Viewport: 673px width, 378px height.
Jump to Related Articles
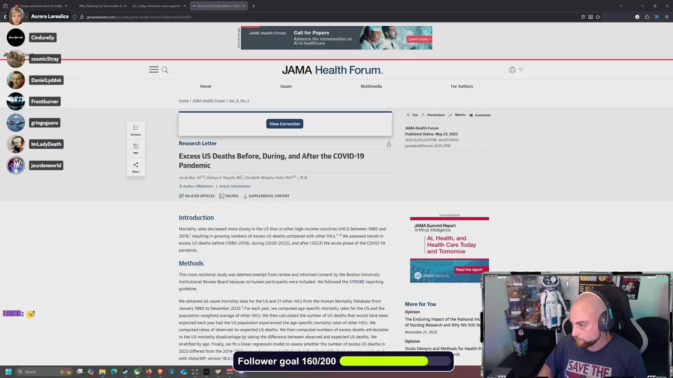(197, 196)
